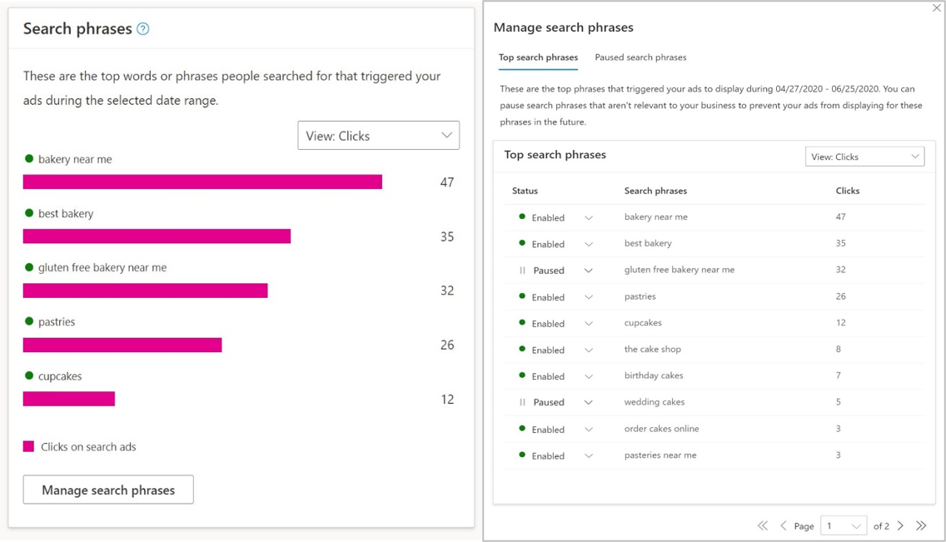The height and width of the screenshot is (542, 946).
Task: Open View: Clicks dropdown in left card
Action: tap(378, 136)
